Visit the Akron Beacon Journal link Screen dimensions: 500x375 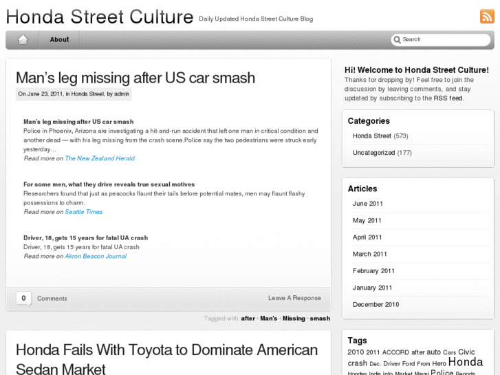click(96, 256)
